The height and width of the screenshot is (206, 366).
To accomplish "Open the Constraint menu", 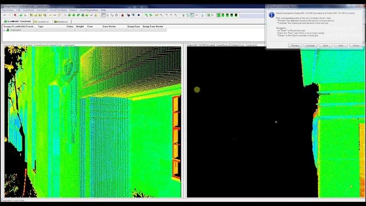I will tap(42, 10).
